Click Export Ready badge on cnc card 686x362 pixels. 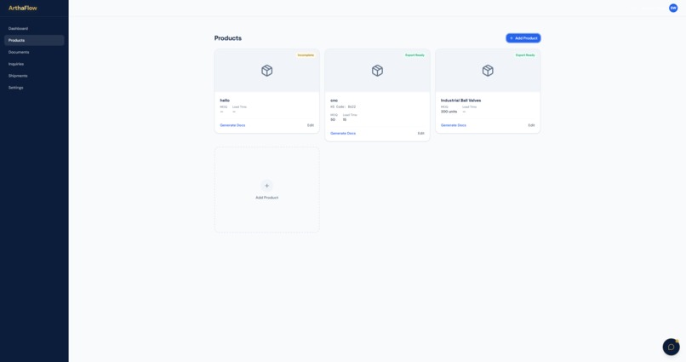414,55
